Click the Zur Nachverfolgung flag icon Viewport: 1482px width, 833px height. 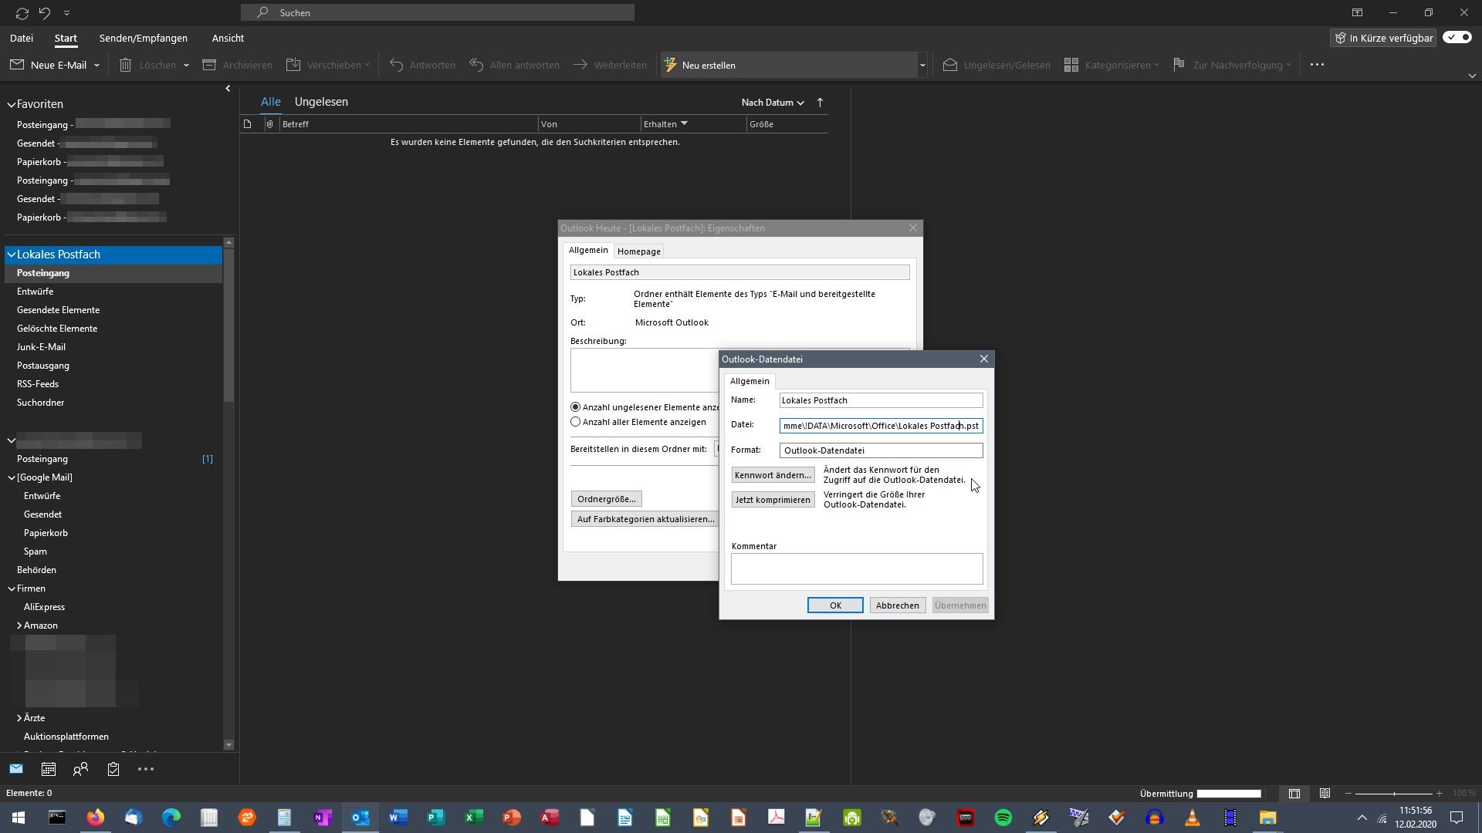coord(1179,66)
